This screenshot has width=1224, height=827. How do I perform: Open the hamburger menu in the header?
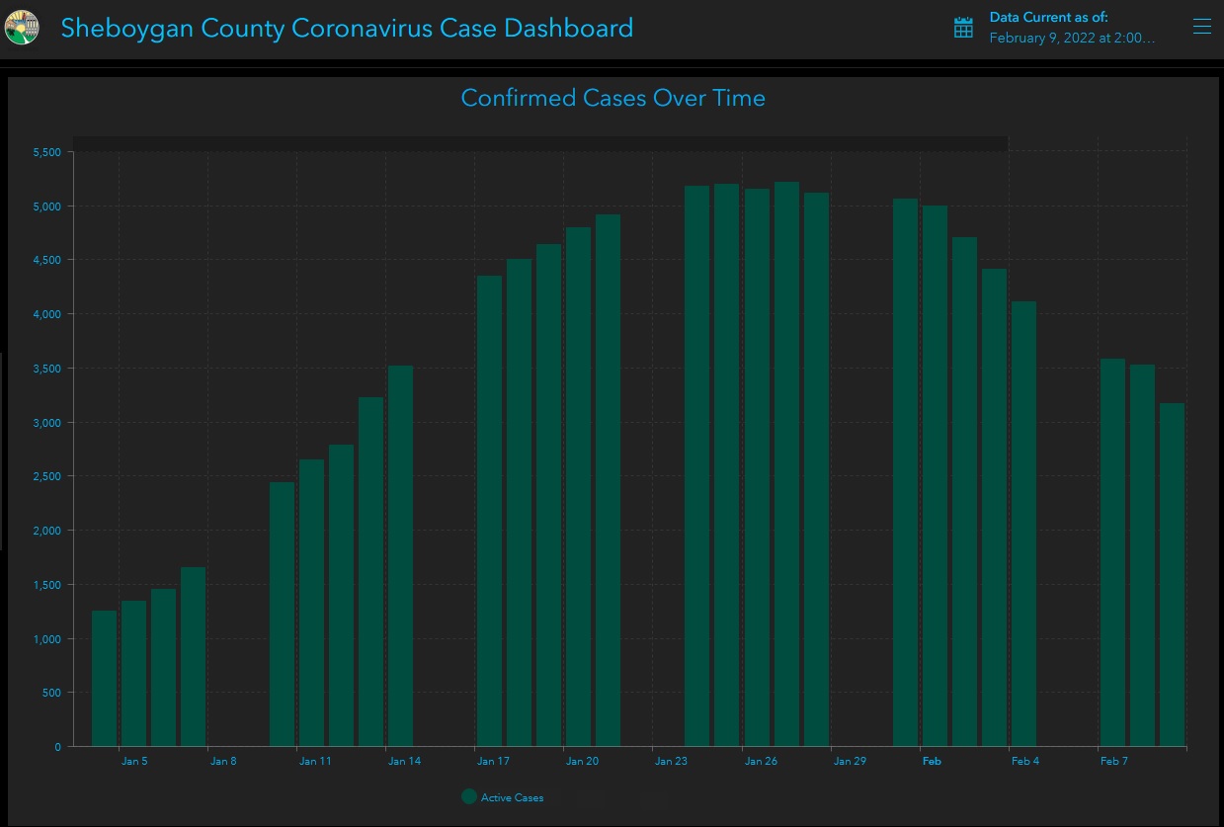(x=1201, y=27)
